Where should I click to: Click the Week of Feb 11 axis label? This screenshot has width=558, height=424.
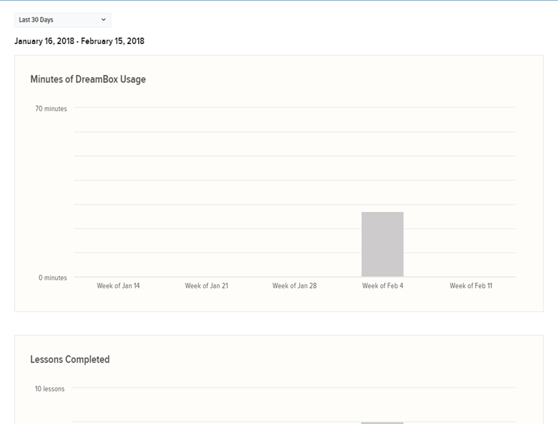(471, 286)
